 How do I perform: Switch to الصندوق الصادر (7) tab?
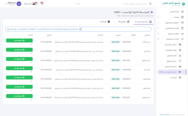[143, 22]
